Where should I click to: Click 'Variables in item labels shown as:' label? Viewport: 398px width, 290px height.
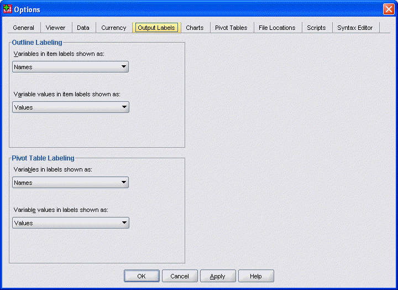pos(59,54)
